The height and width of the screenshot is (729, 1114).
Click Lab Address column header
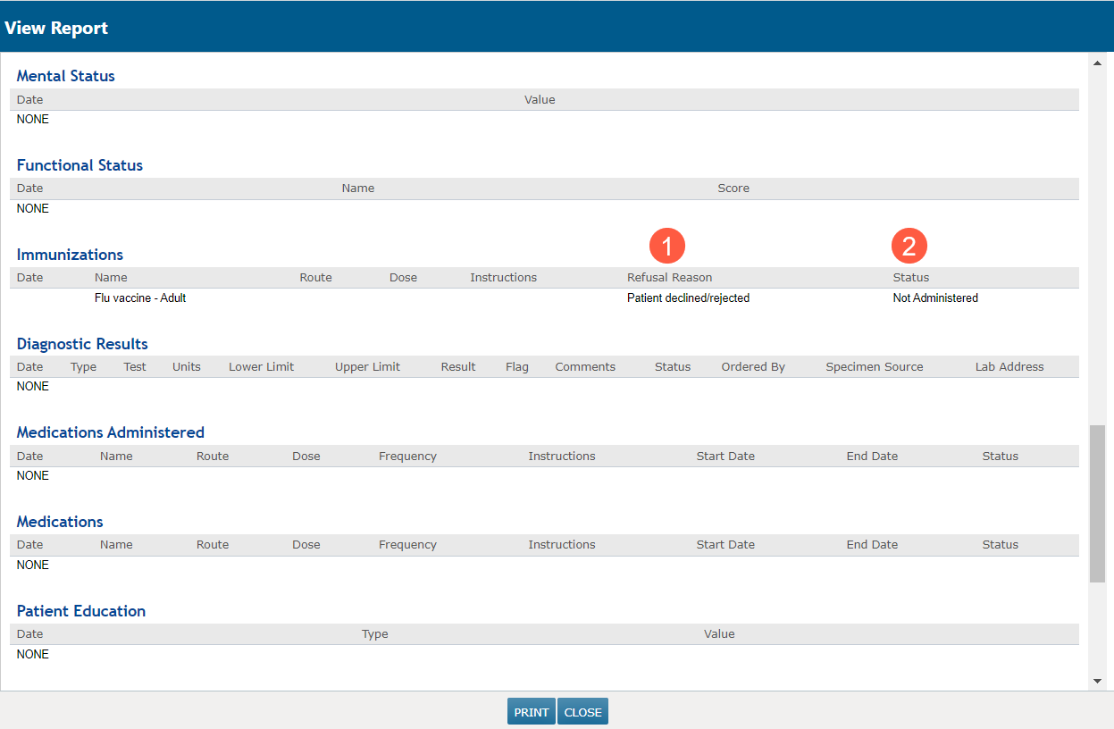pyautogui.click(x=1009, y=367)
